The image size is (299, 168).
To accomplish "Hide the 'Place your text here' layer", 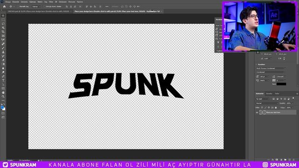I will tap(257, 112).
